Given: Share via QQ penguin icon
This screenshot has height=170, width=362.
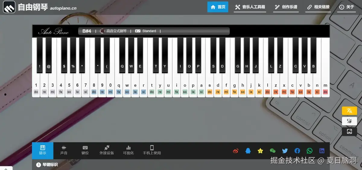Looking at the screenshot, I should (248, 151).
